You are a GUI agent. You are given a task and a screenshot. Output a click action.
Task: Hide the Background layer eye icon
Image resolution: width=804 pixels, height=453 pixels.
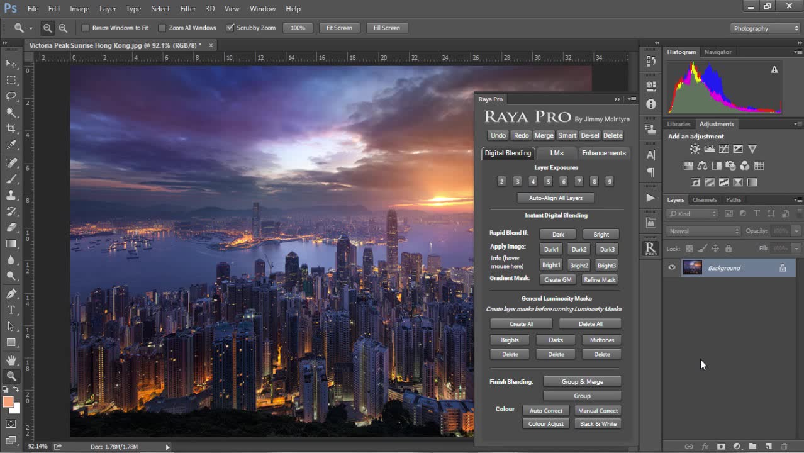coord(672,268)
